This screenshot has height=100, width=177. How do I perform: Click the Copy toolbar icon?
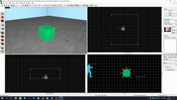point(46,6)
